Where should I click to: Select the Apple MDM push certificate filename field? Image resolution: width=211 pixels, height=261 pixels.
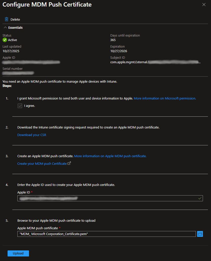[x=106, y=234]
